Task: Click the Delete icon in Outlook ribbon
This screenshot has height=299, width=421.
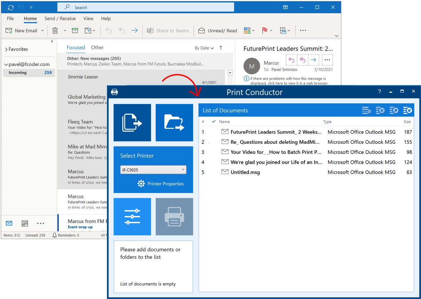Action: (x=55, y=31)
